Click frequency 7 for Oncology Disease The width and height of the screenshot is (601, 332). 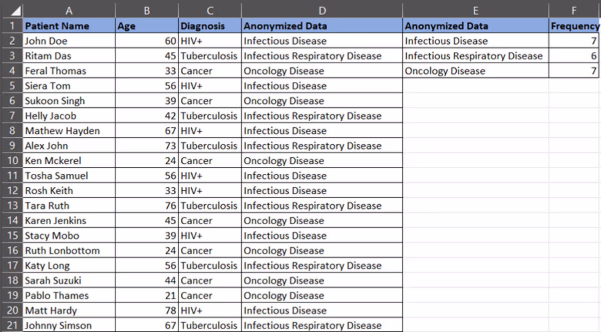tap(574, 71)
